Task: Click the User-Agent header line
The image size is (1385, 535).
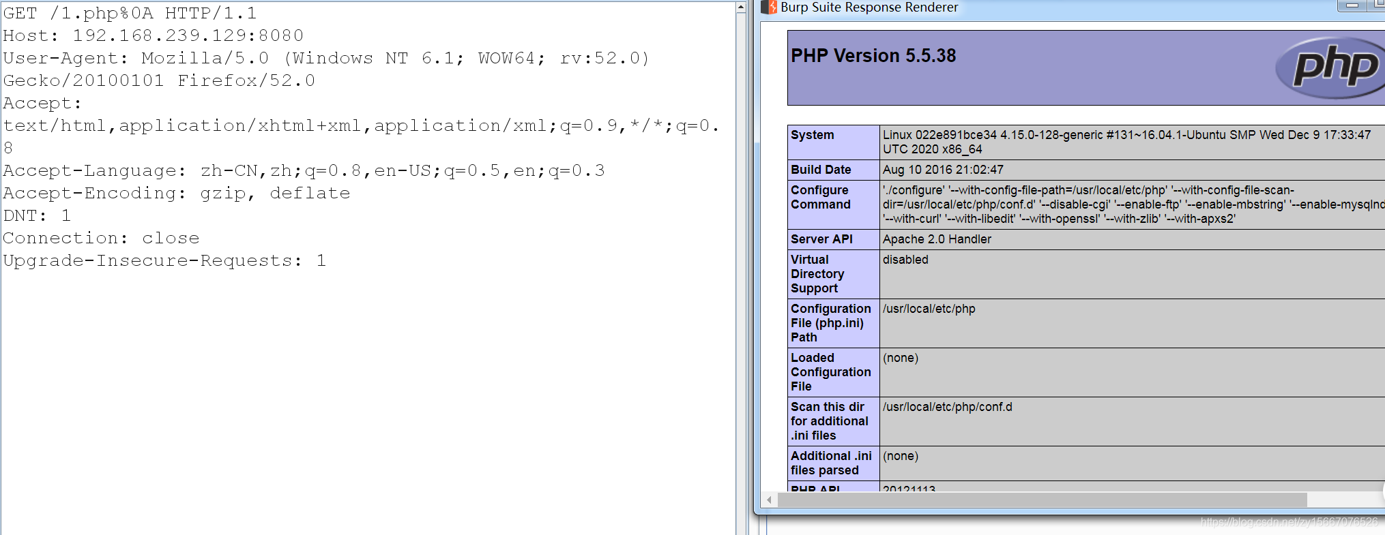Action: click(x=325, y=58)
